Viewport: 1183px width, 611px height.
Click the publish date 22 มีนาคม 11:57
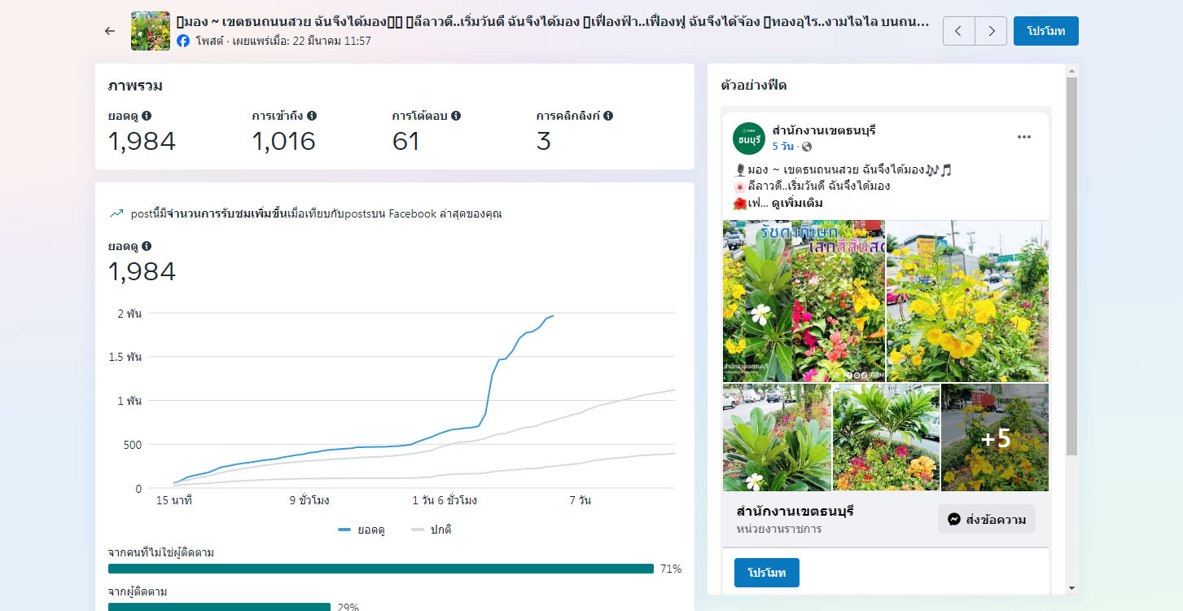(332, 40)
